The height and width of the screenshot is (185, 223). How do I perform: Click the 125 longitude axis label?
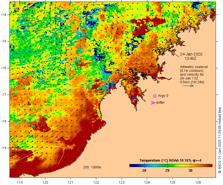pyautogui.click(x=173, y=182)
